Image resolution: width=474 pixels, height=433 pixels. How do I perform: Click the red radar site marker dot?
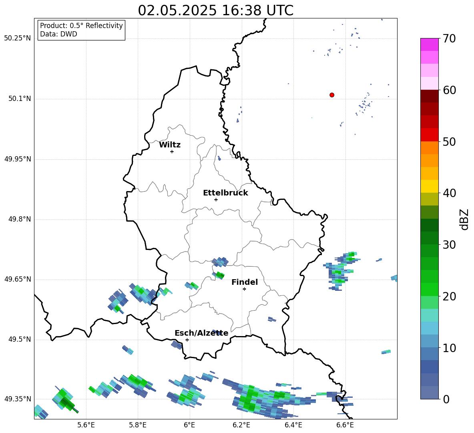(332, 95)
